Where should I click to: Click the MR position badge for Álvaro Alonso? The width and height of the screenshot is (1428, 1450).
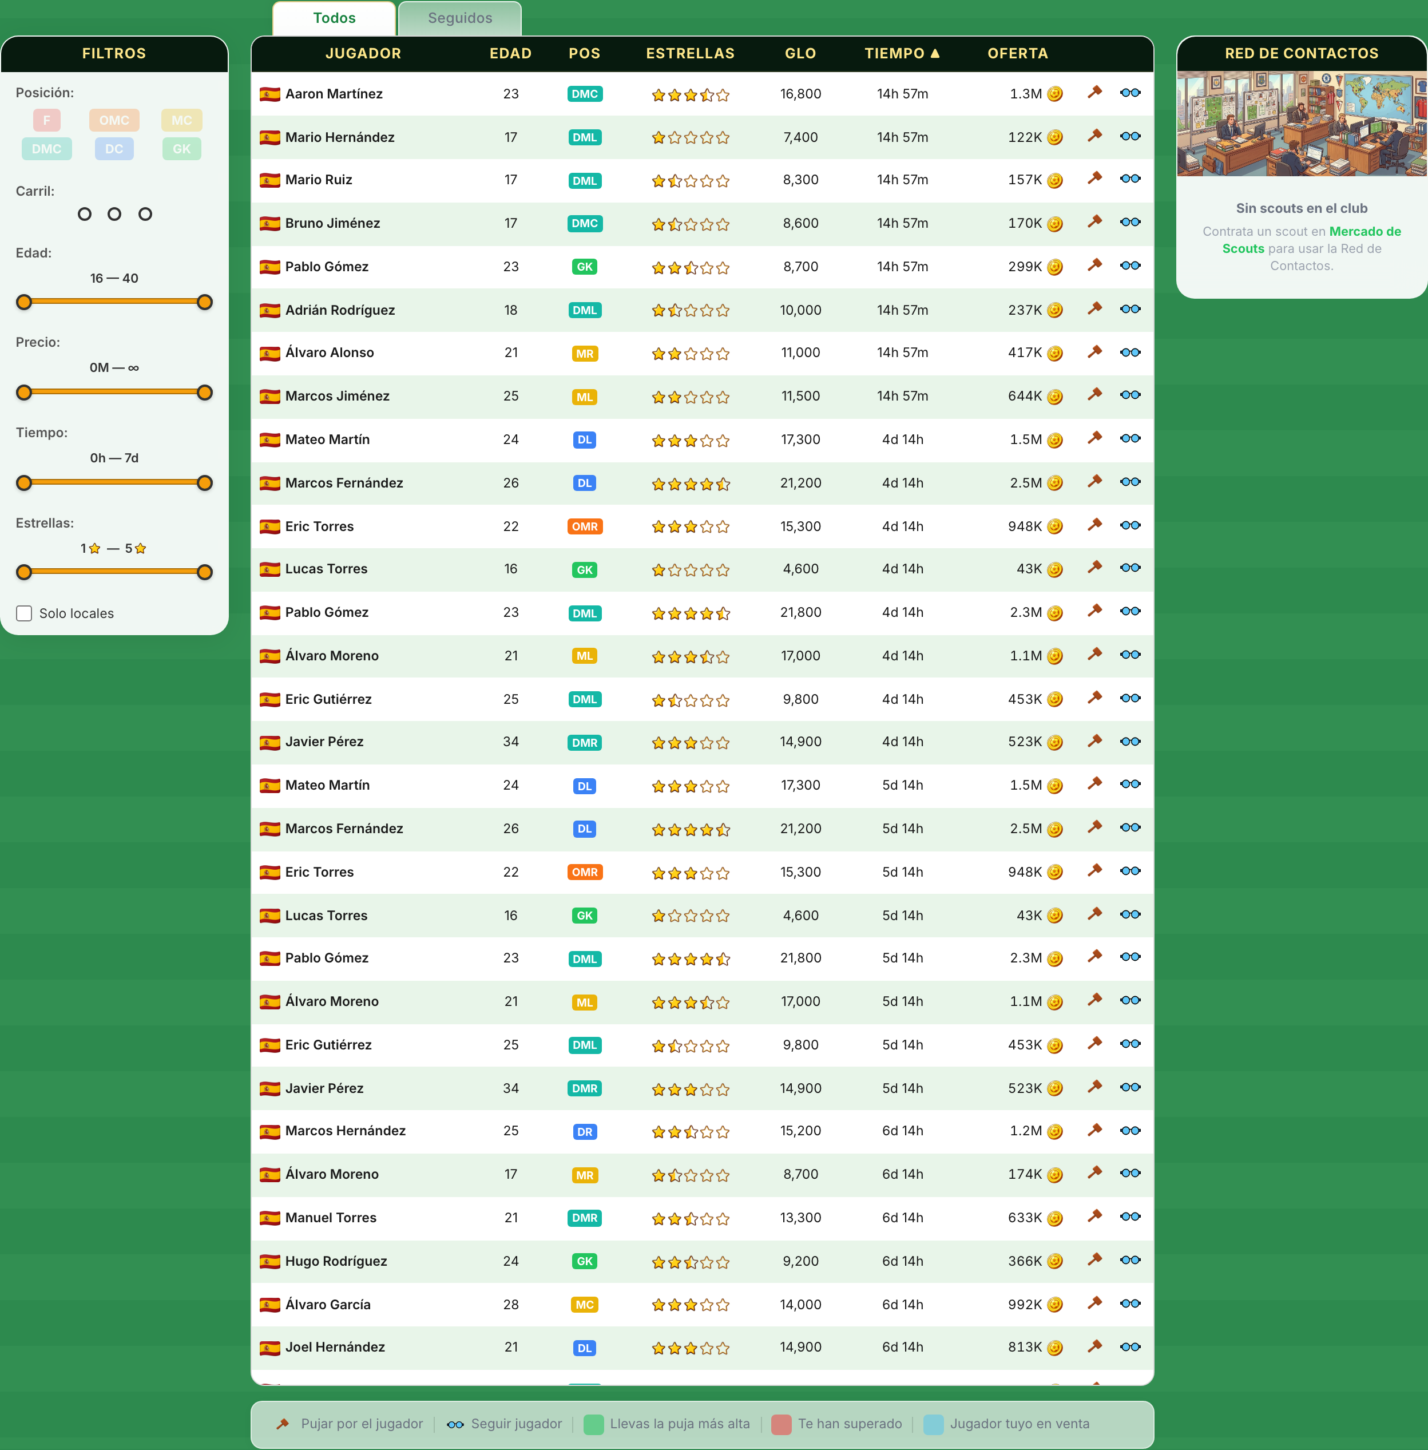584,353
